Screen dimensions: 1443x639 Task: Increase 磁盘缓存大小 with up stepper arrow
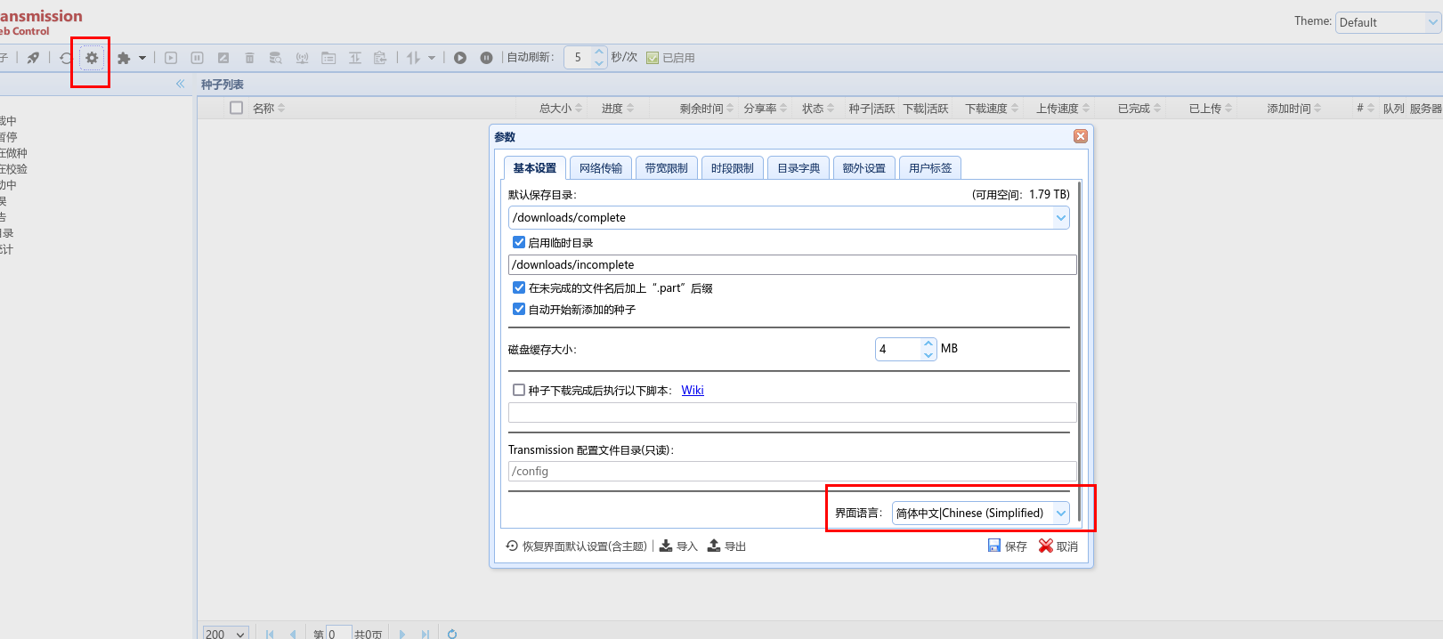pyautogui.click(x=928, y=344)
